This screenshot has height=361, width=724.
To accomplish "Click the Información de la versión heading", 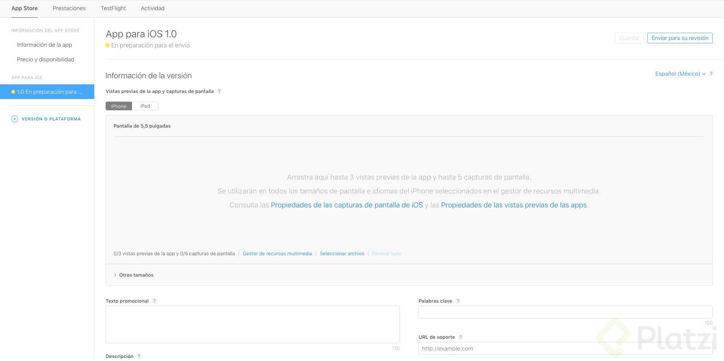I will pyautogui.click(x=149, y=76).
